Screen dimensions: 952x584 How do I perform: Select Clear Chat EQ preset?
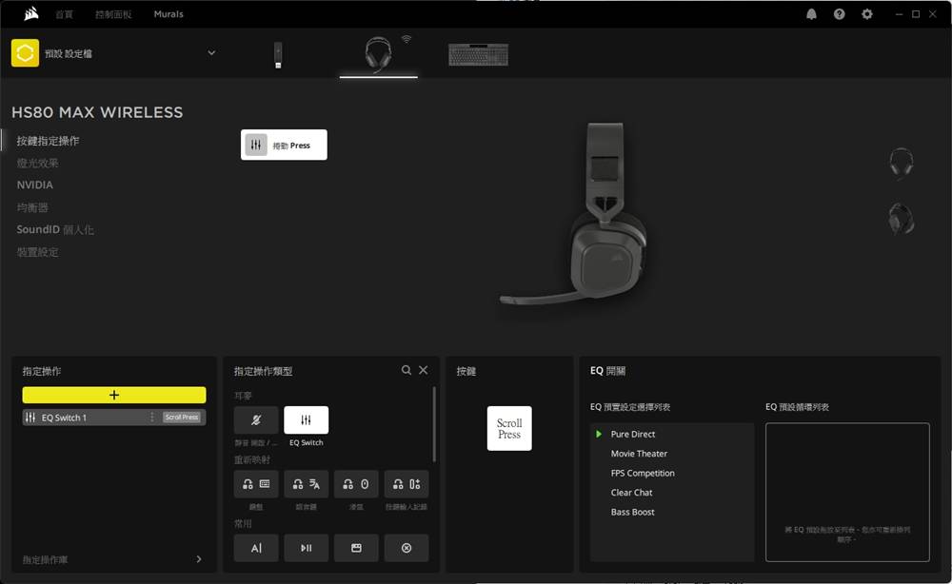631,493
